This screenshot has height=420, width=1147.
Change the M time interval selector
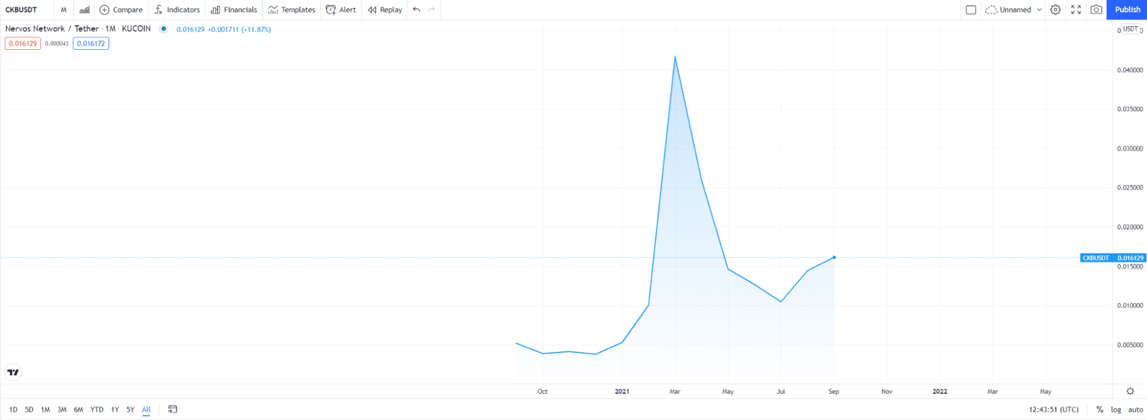pos(64,10)
